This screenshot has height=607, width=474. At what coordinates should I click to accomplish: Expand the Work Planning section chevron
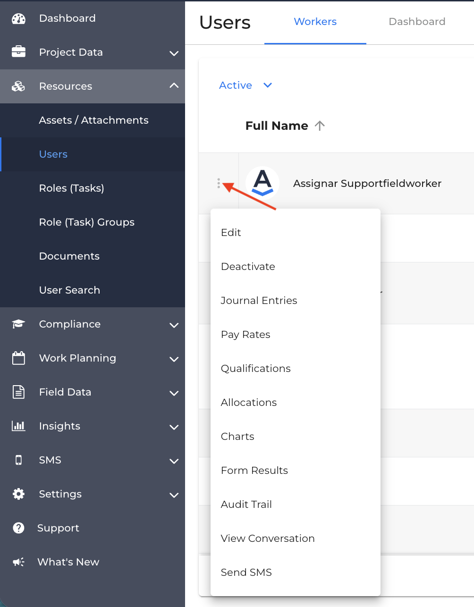coord(174,359)
